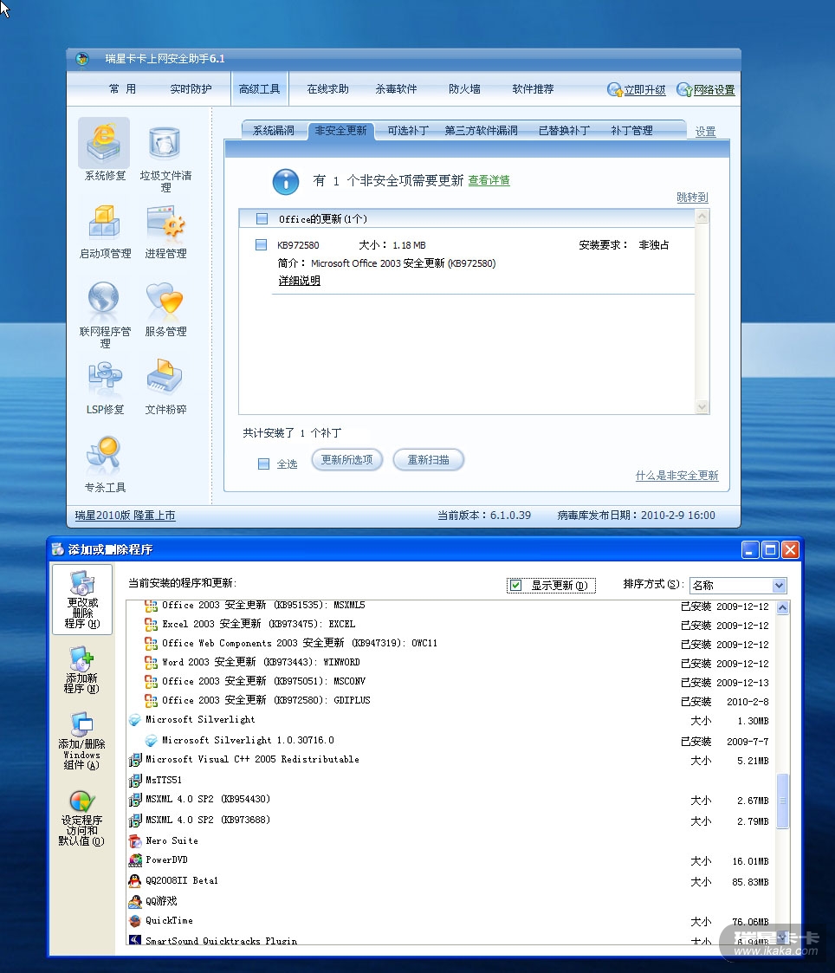
Task: Click the QQ游戏 program icon
Action: (x=134, y=902)
